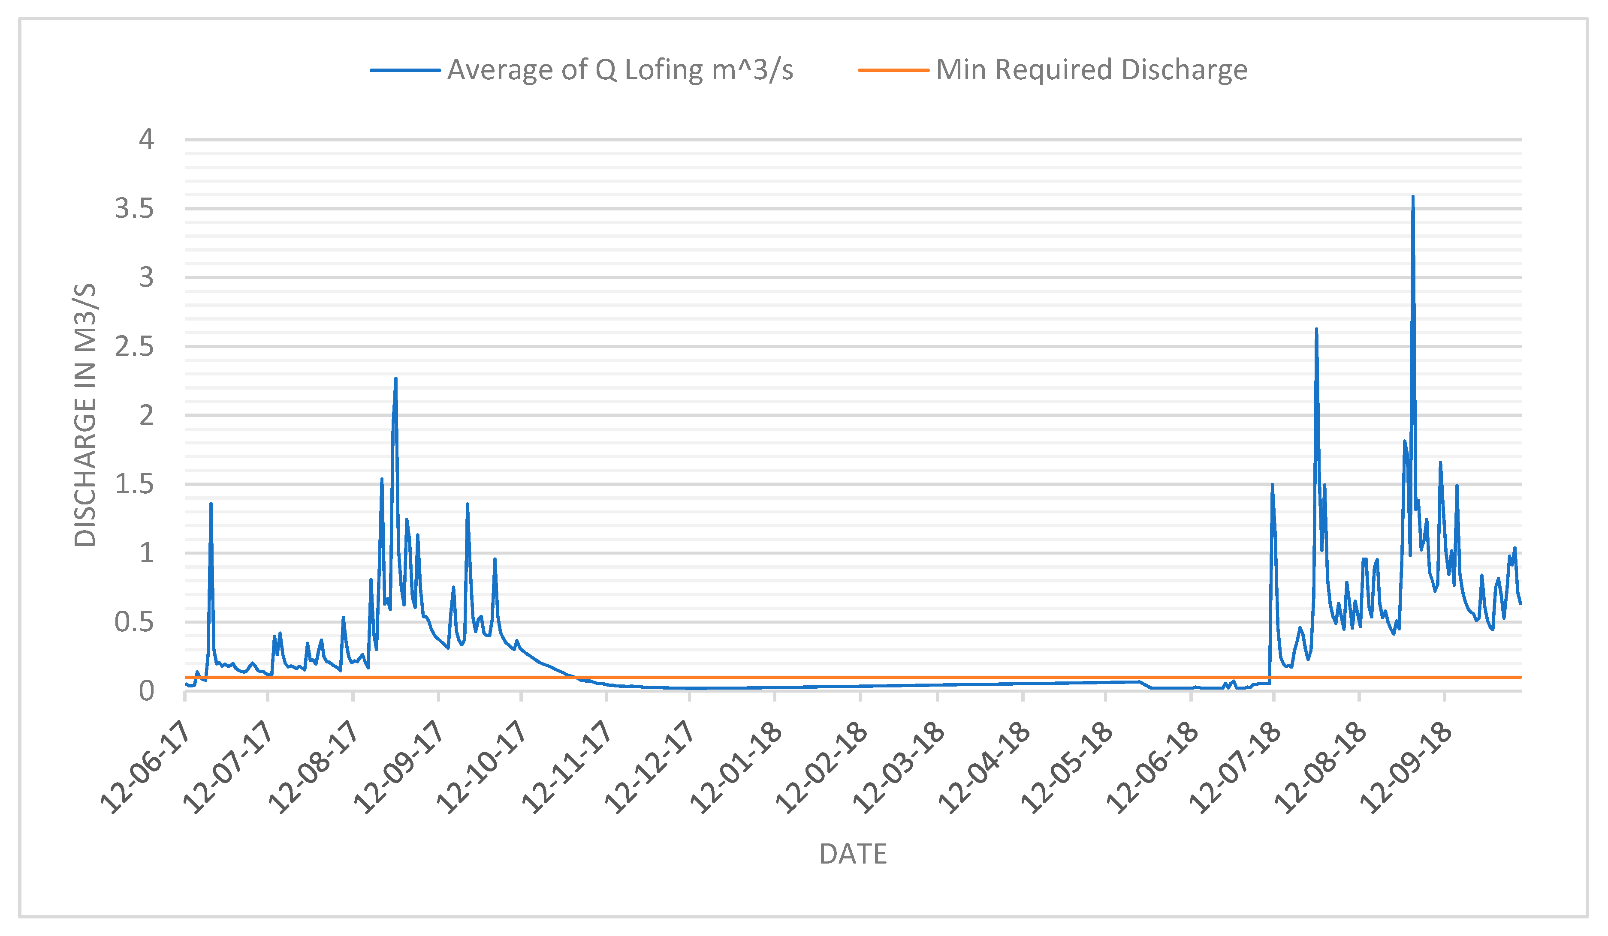1608x936 pixels.
Task: Click the y-axis value 3
Action: pyautogui.click(x=147, y=277)
